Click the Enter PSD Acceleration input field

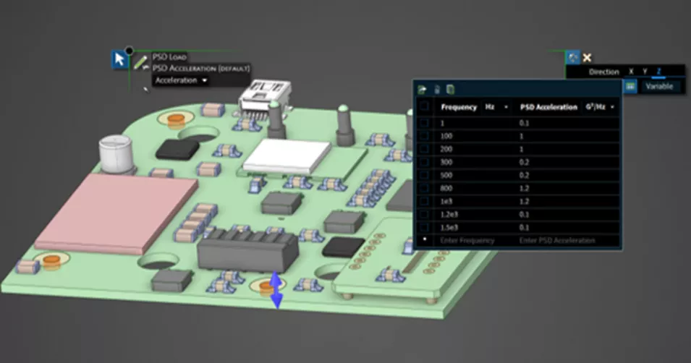click(557, 240)
